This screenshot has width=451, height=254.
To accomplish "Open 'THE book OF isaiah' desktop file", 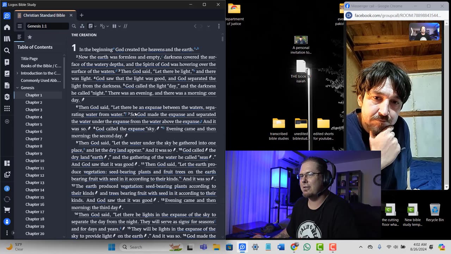I will 301,71.
